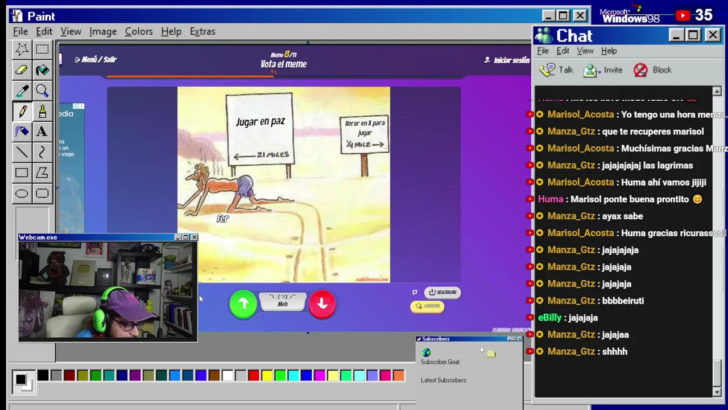The height and width of the screenshot is (410, 728).
Task: Select the Polygon tool
Action: pyautogui.click(x=42, y=173)
